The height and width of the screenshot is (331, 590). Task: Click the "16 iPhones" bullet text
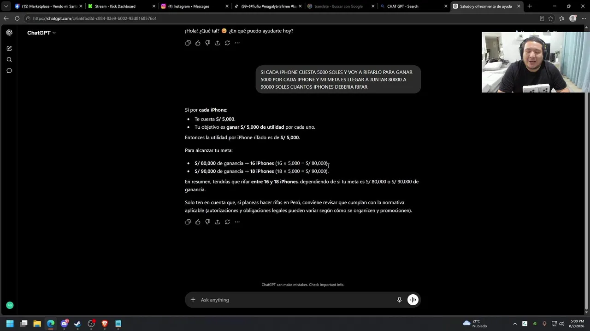(262, 163)
